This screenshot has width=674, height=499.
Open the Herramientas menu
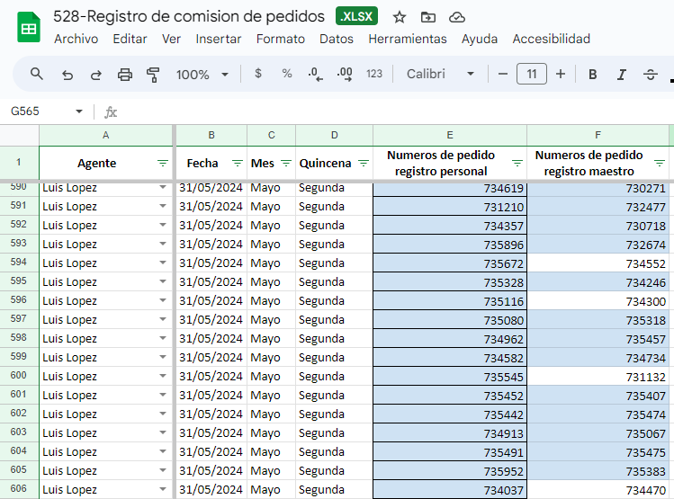[x=408, y=39]
